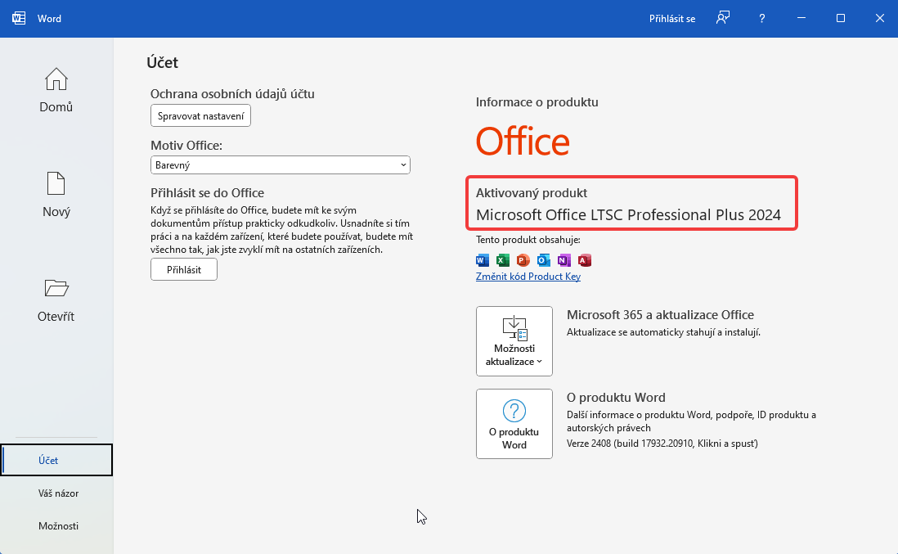Open the O produktu Word button
The height and width of the screenshot is (554, 898).
click(514, 424)
